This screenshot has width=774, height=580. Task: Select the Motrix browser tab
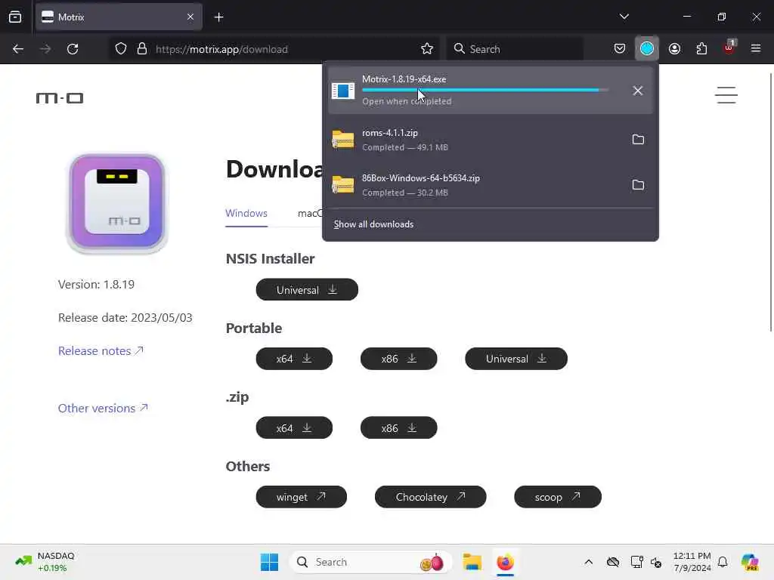coord(119,17)
